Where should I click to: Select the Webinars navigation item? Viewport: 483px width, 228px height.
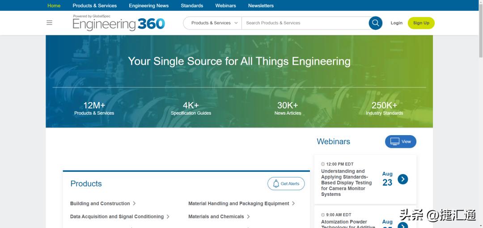[225, 6]
